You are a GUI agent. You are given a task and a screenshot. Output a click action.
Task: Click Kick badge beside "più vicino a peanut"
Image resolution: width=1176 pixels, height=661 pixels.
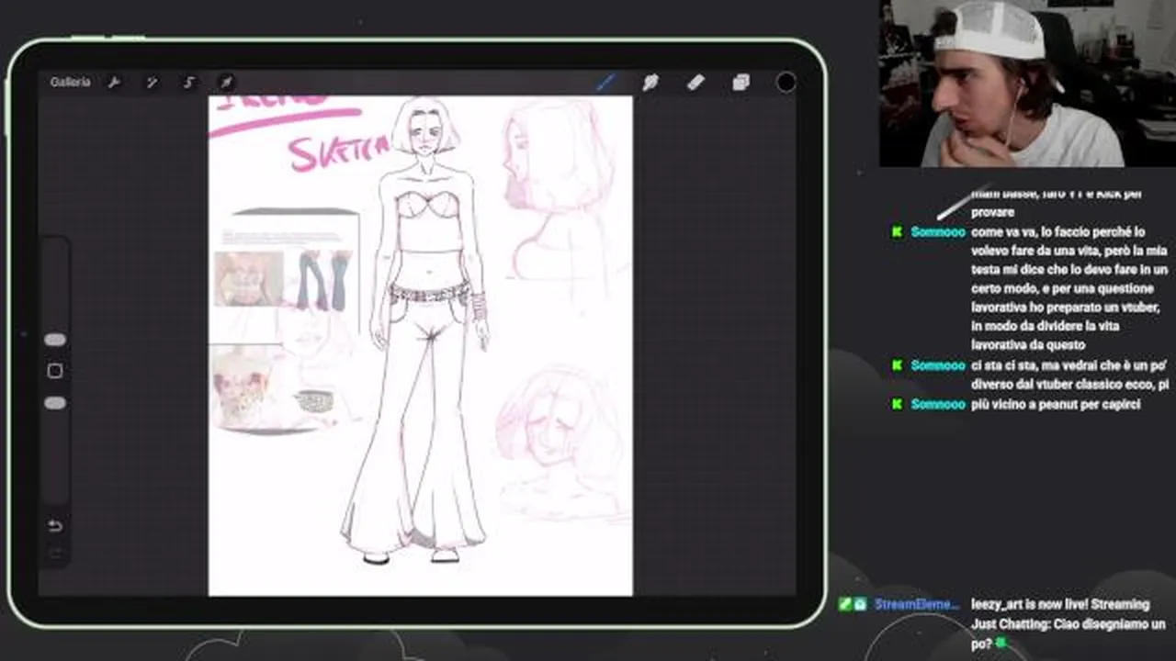[x=898, y=404]
